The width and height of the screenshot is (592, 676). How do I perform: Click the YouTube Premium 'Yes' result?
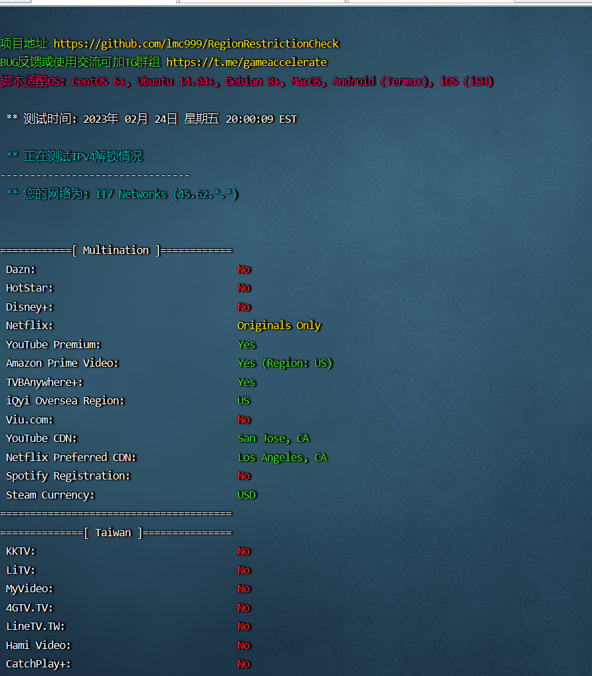pyautogui.click(x=247, y=344)
